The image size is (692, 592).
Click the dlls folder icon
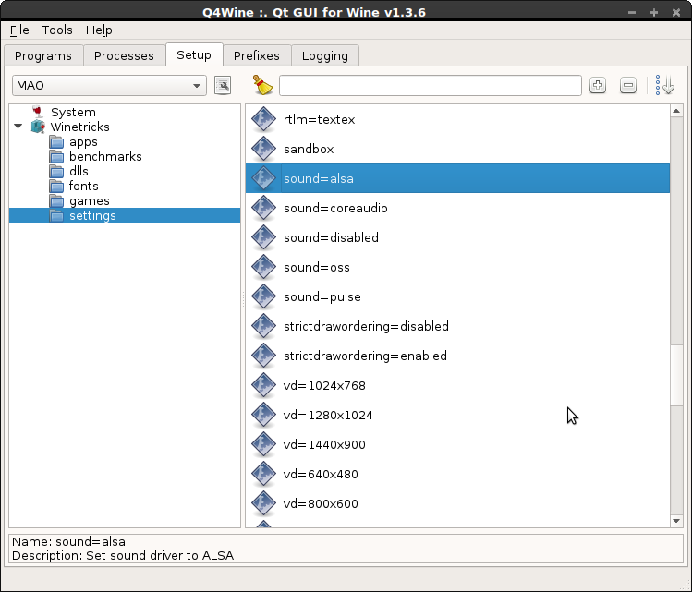click(x=56, y=171)
